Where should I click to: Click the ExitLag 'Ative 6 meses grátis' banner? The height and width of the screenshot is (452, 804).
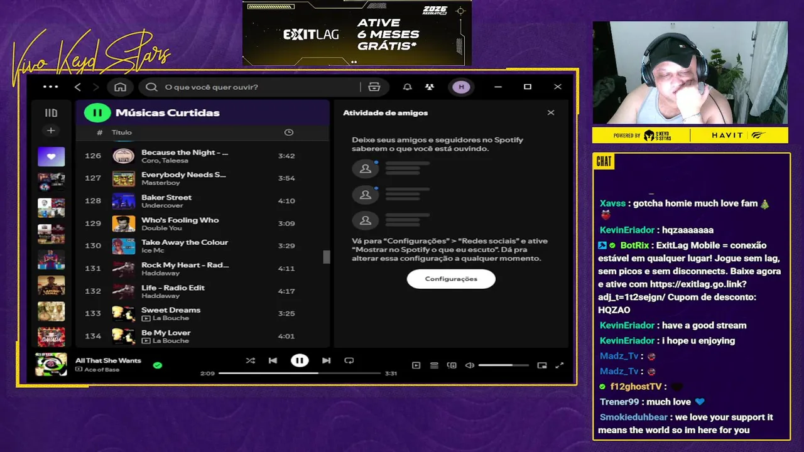[357, 33]
